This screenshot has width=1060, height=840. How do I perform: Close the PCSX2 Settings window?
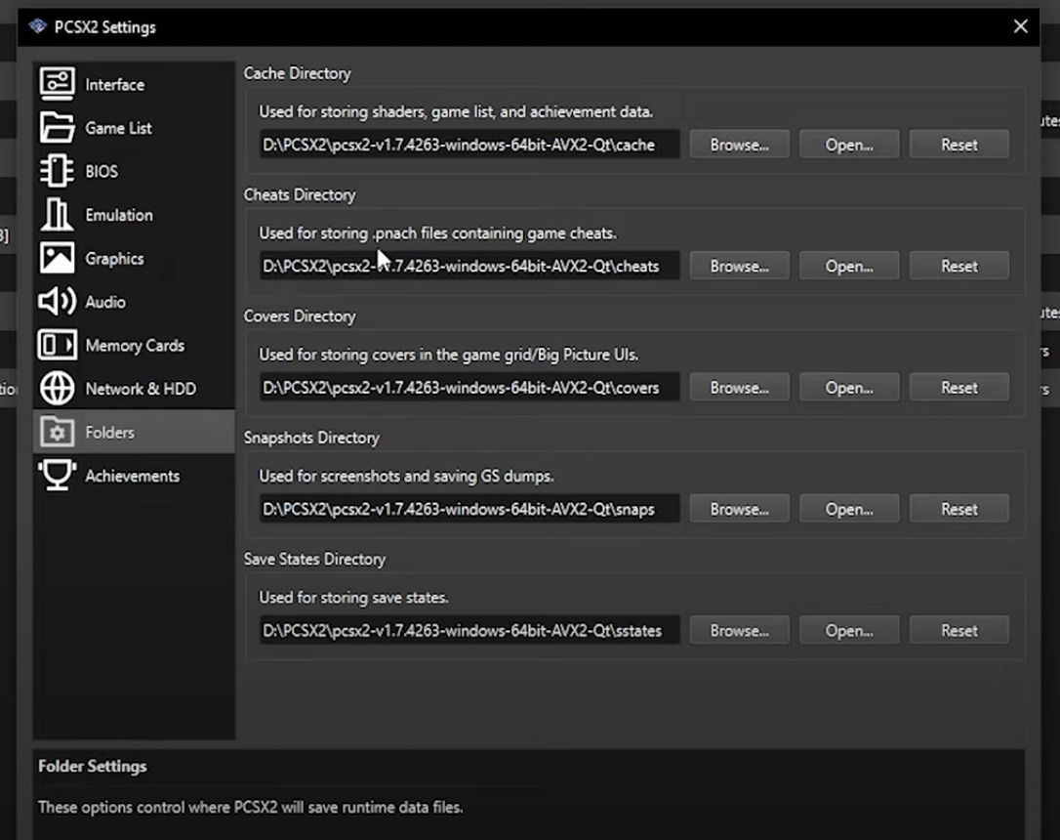pyautogui.click(x=1020, y=26)
